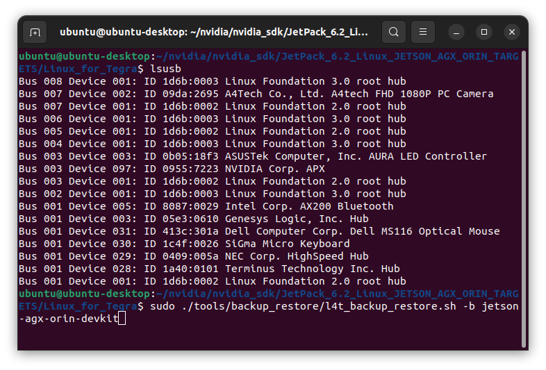The image size is (546, 370).
Task: Click the ASUSTek AURA LED Controller line
Action: pos(253,156)
